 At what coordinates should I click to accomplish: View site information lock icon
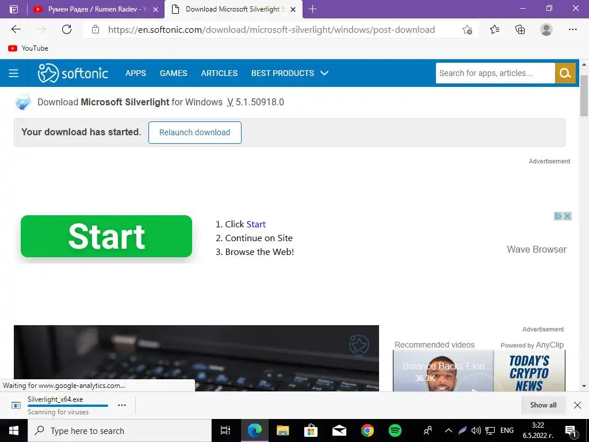pos(95,29)
